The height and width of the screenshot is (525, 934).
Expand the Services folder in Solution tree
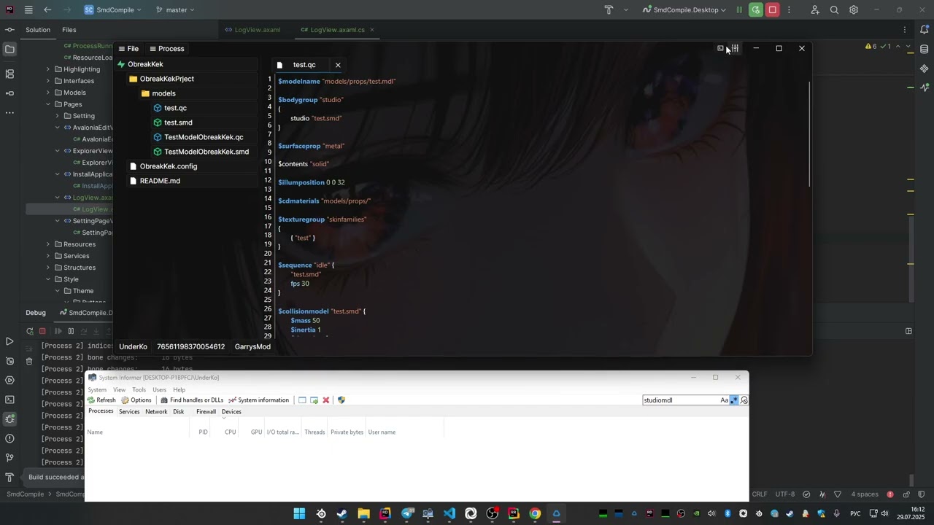(48, 256)
